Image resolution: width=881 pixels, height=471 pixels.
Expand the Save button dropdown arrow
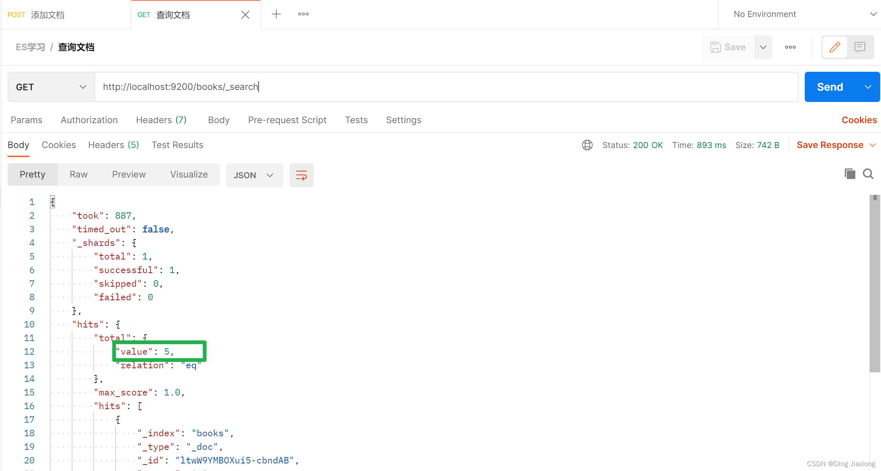(763, 46)
